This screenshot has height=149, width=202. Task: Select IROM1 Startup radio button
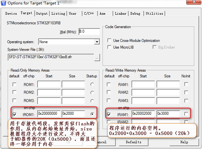coord(92,114)
